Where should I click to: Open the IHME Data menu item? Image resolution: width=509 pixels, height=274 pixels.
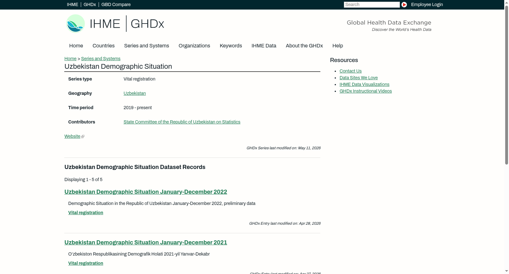[264, 46]
